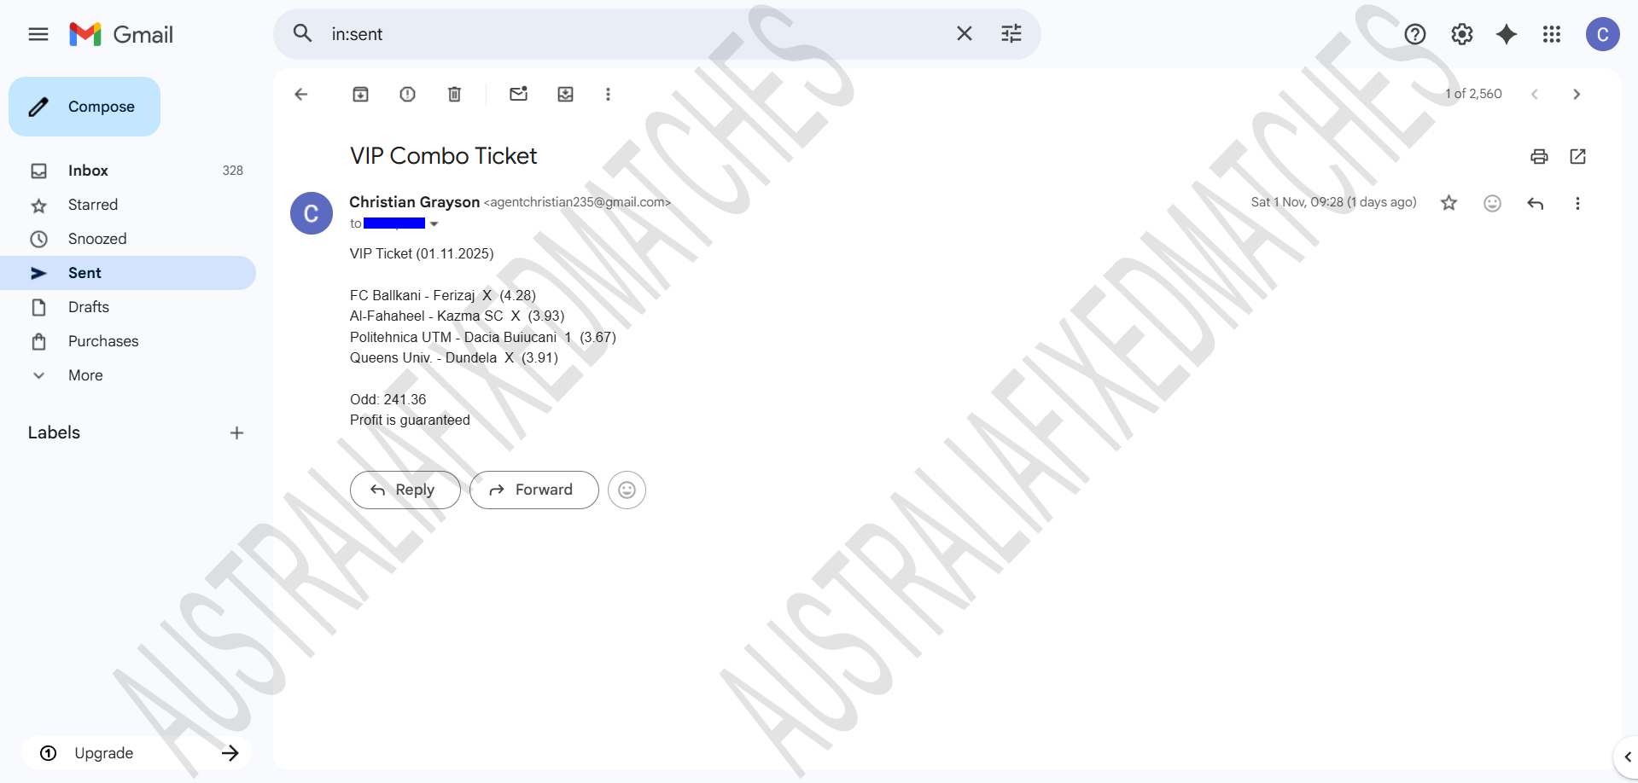Move the email to another folder
This screenshot has width=1638, height=783.
[x=566, y=94]
